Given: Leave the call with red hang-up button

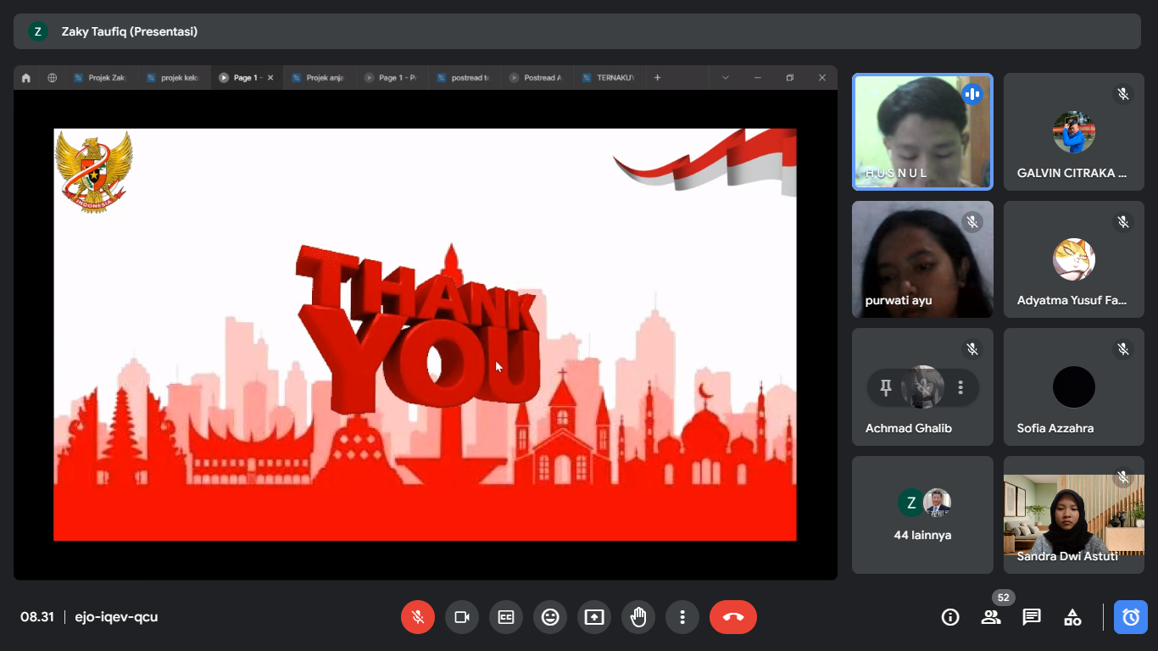Looking at the screenshot, I should (733, 617).
